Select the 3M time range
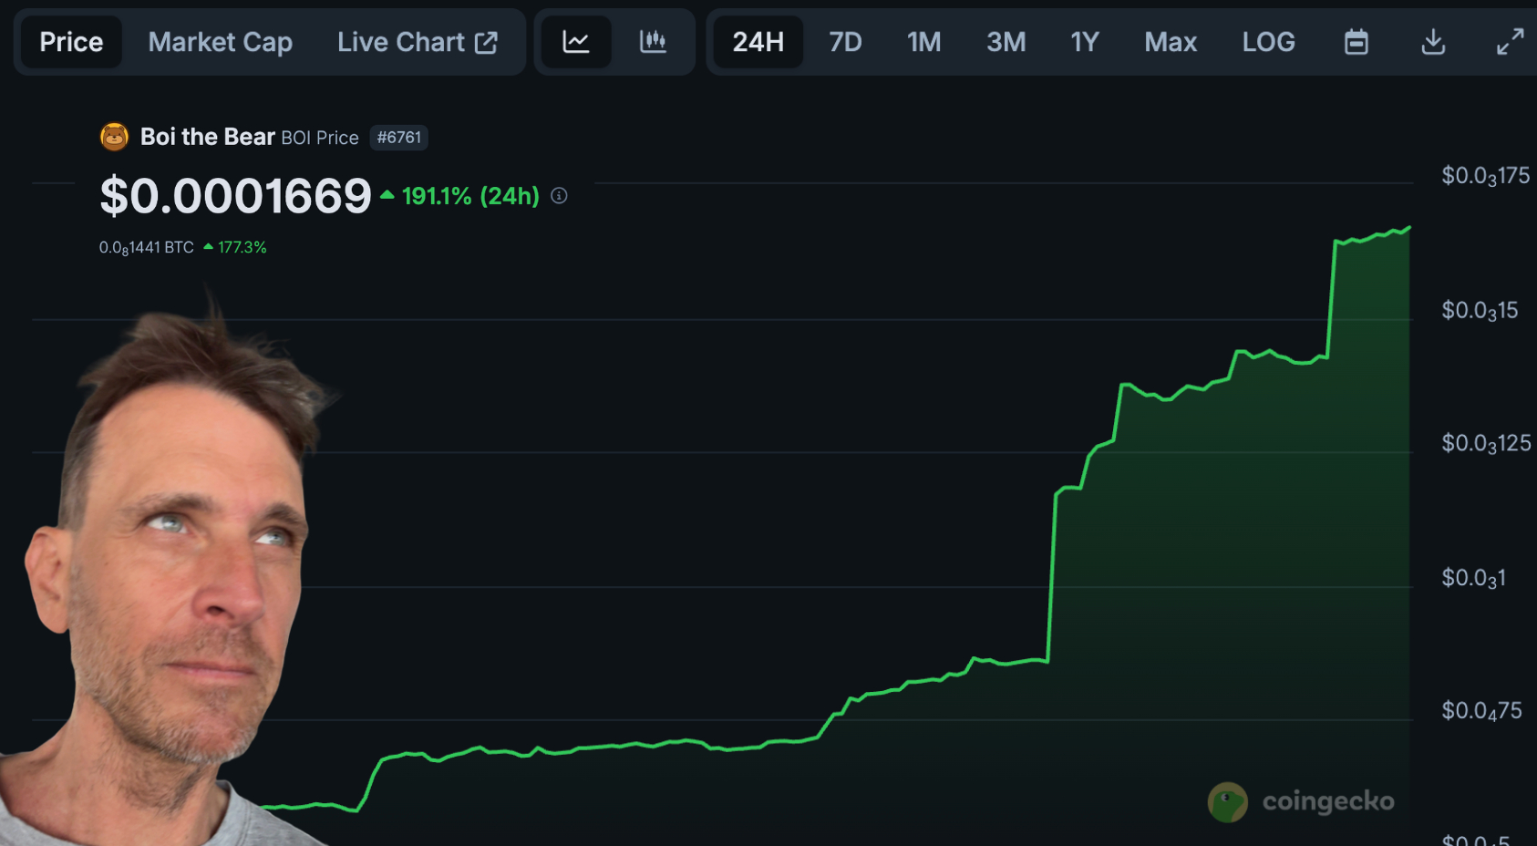 [1006, 42]
